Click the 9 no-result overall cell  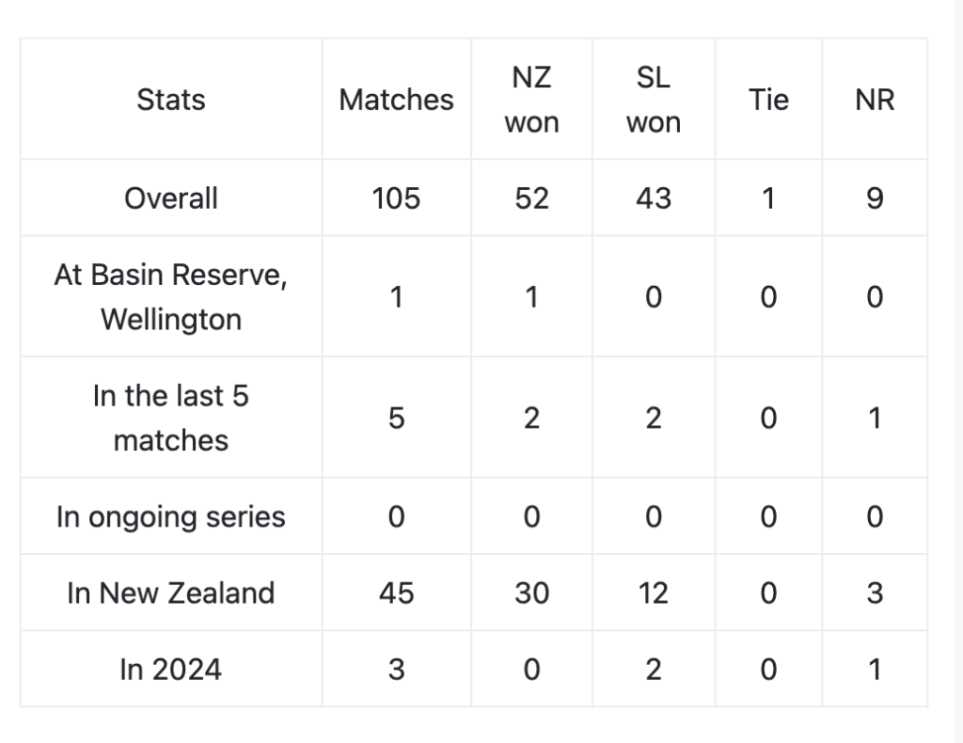tap(875, 198)
